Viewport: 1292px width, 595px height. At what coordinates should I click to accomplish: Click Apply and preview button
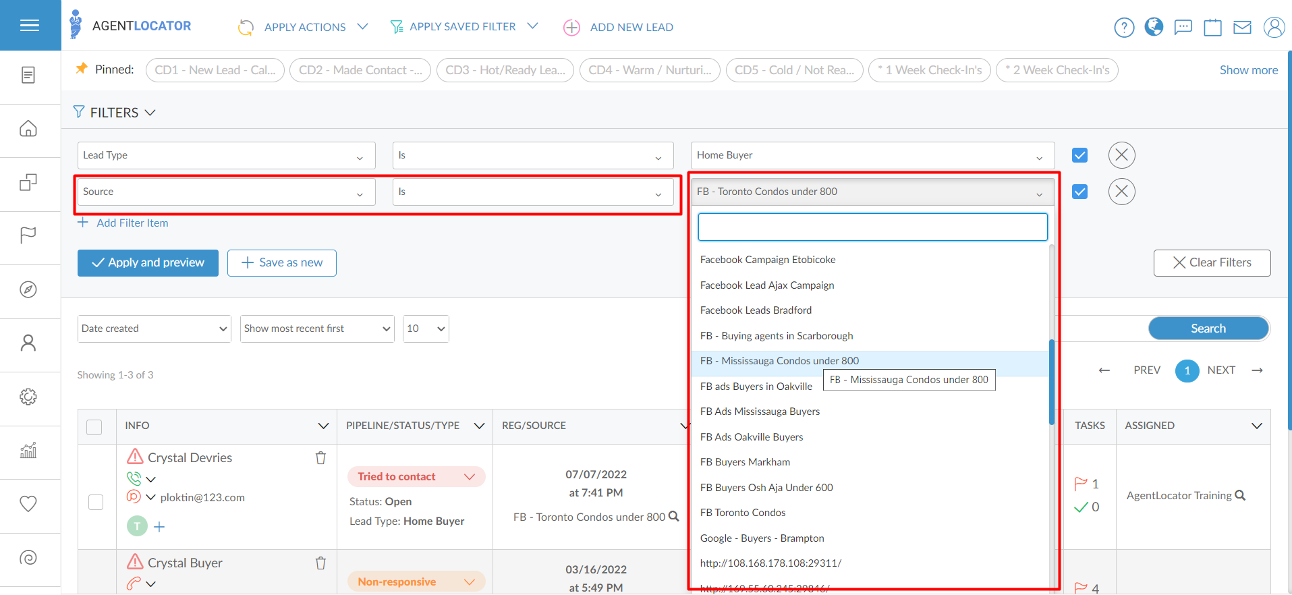[148, 263]
